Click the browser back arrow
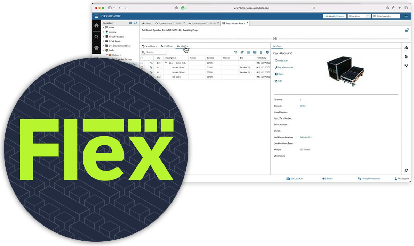 tap(120, 8)
